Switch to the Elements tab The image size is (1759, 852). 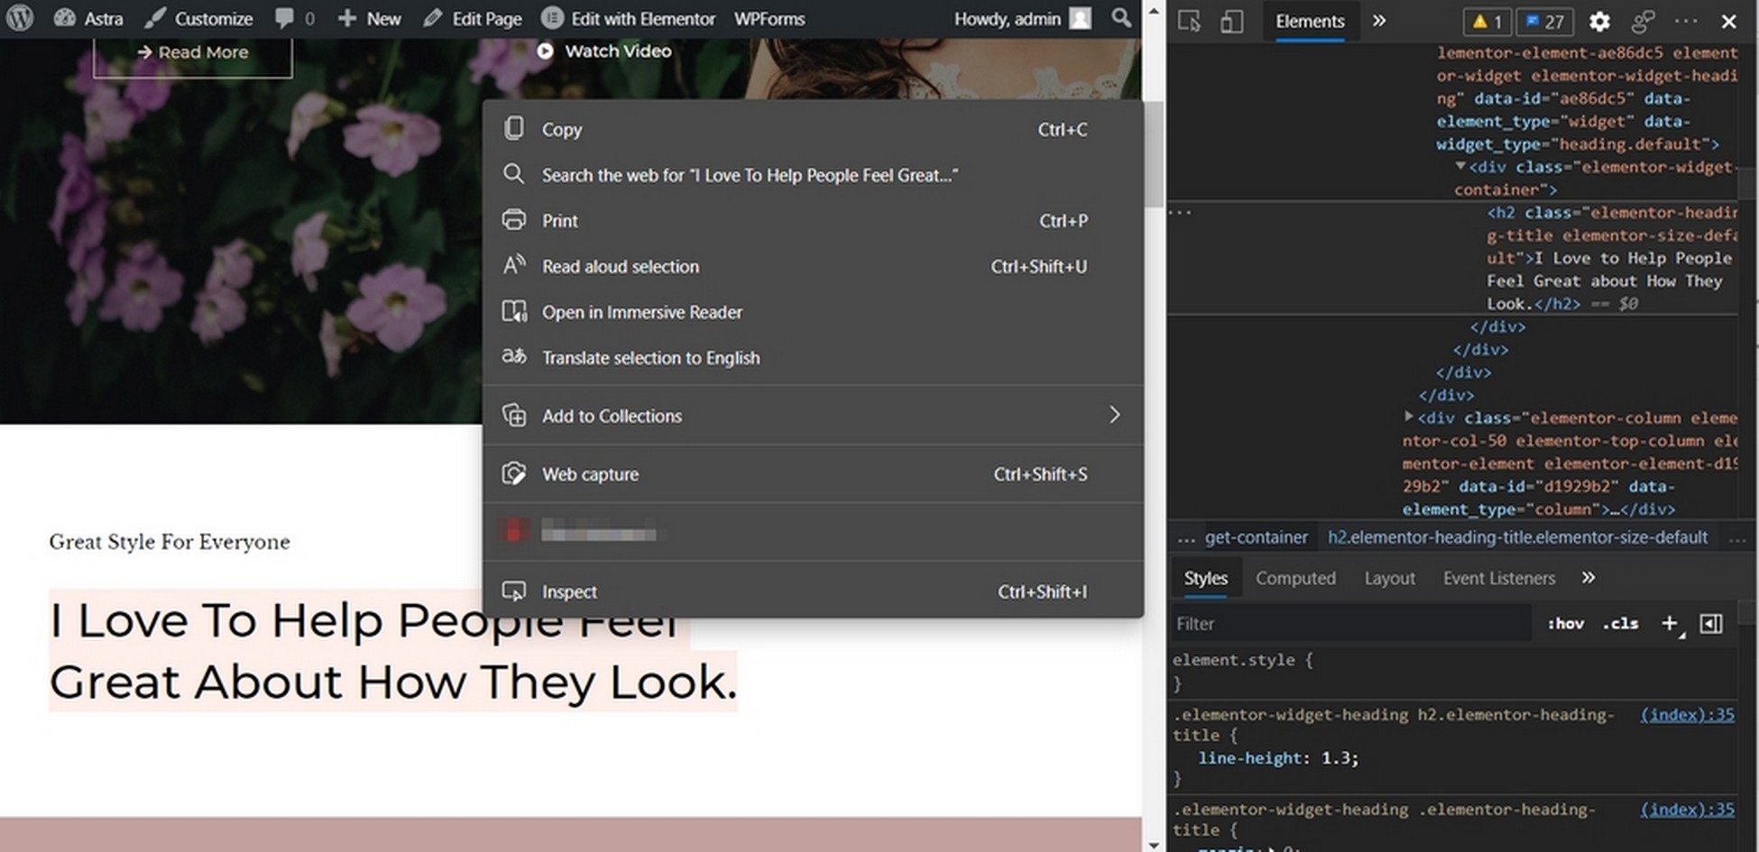click(x=1310, y=21)
